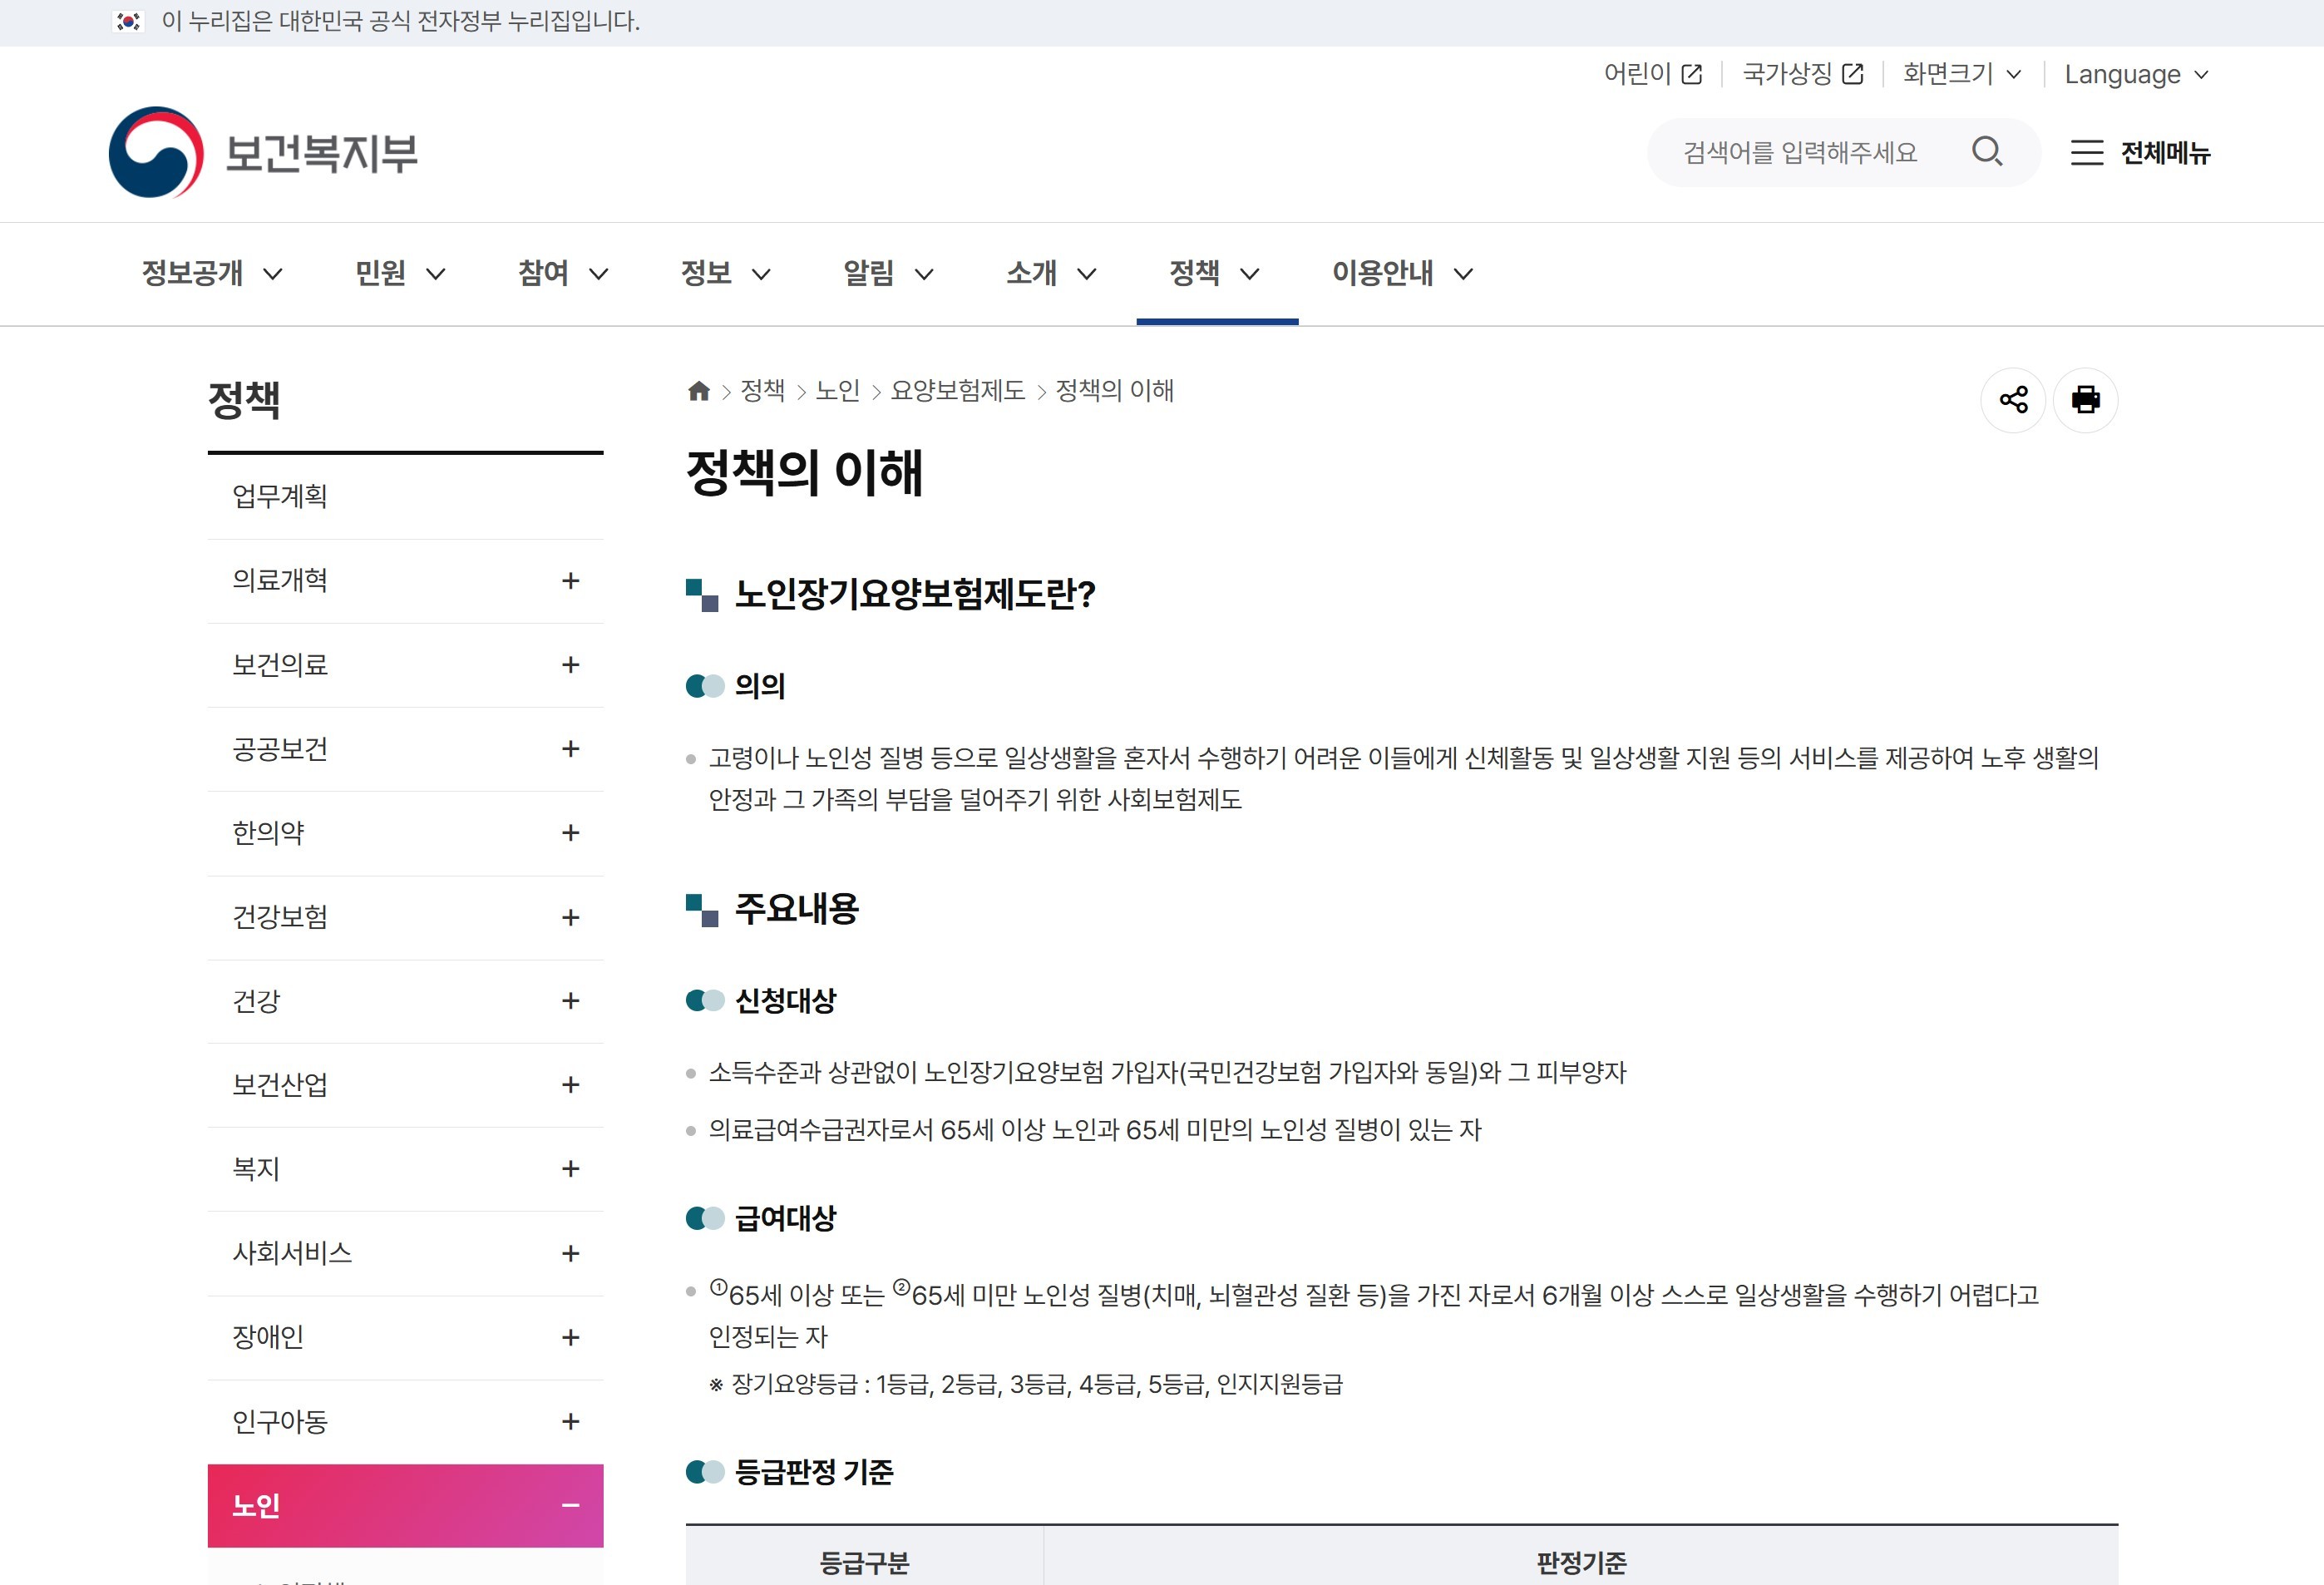2324x1585 pixels.
Task: Open the 어린이 external link icon
Action: click(1692, 74)
